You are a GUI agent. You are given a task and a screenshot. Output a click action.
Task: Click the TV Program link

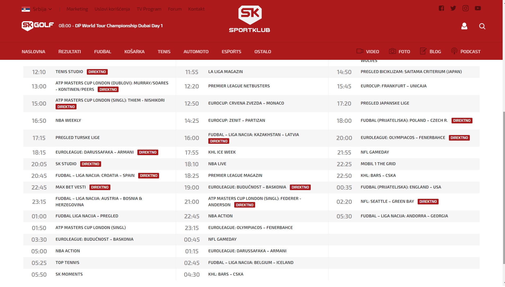point(149,9)
